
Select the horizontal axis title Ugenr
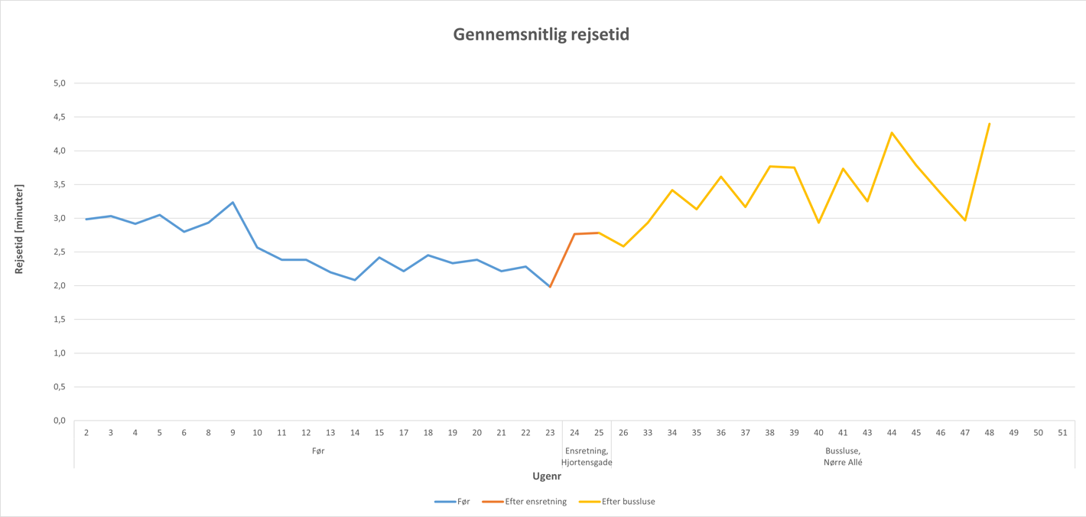click(547, 476)
